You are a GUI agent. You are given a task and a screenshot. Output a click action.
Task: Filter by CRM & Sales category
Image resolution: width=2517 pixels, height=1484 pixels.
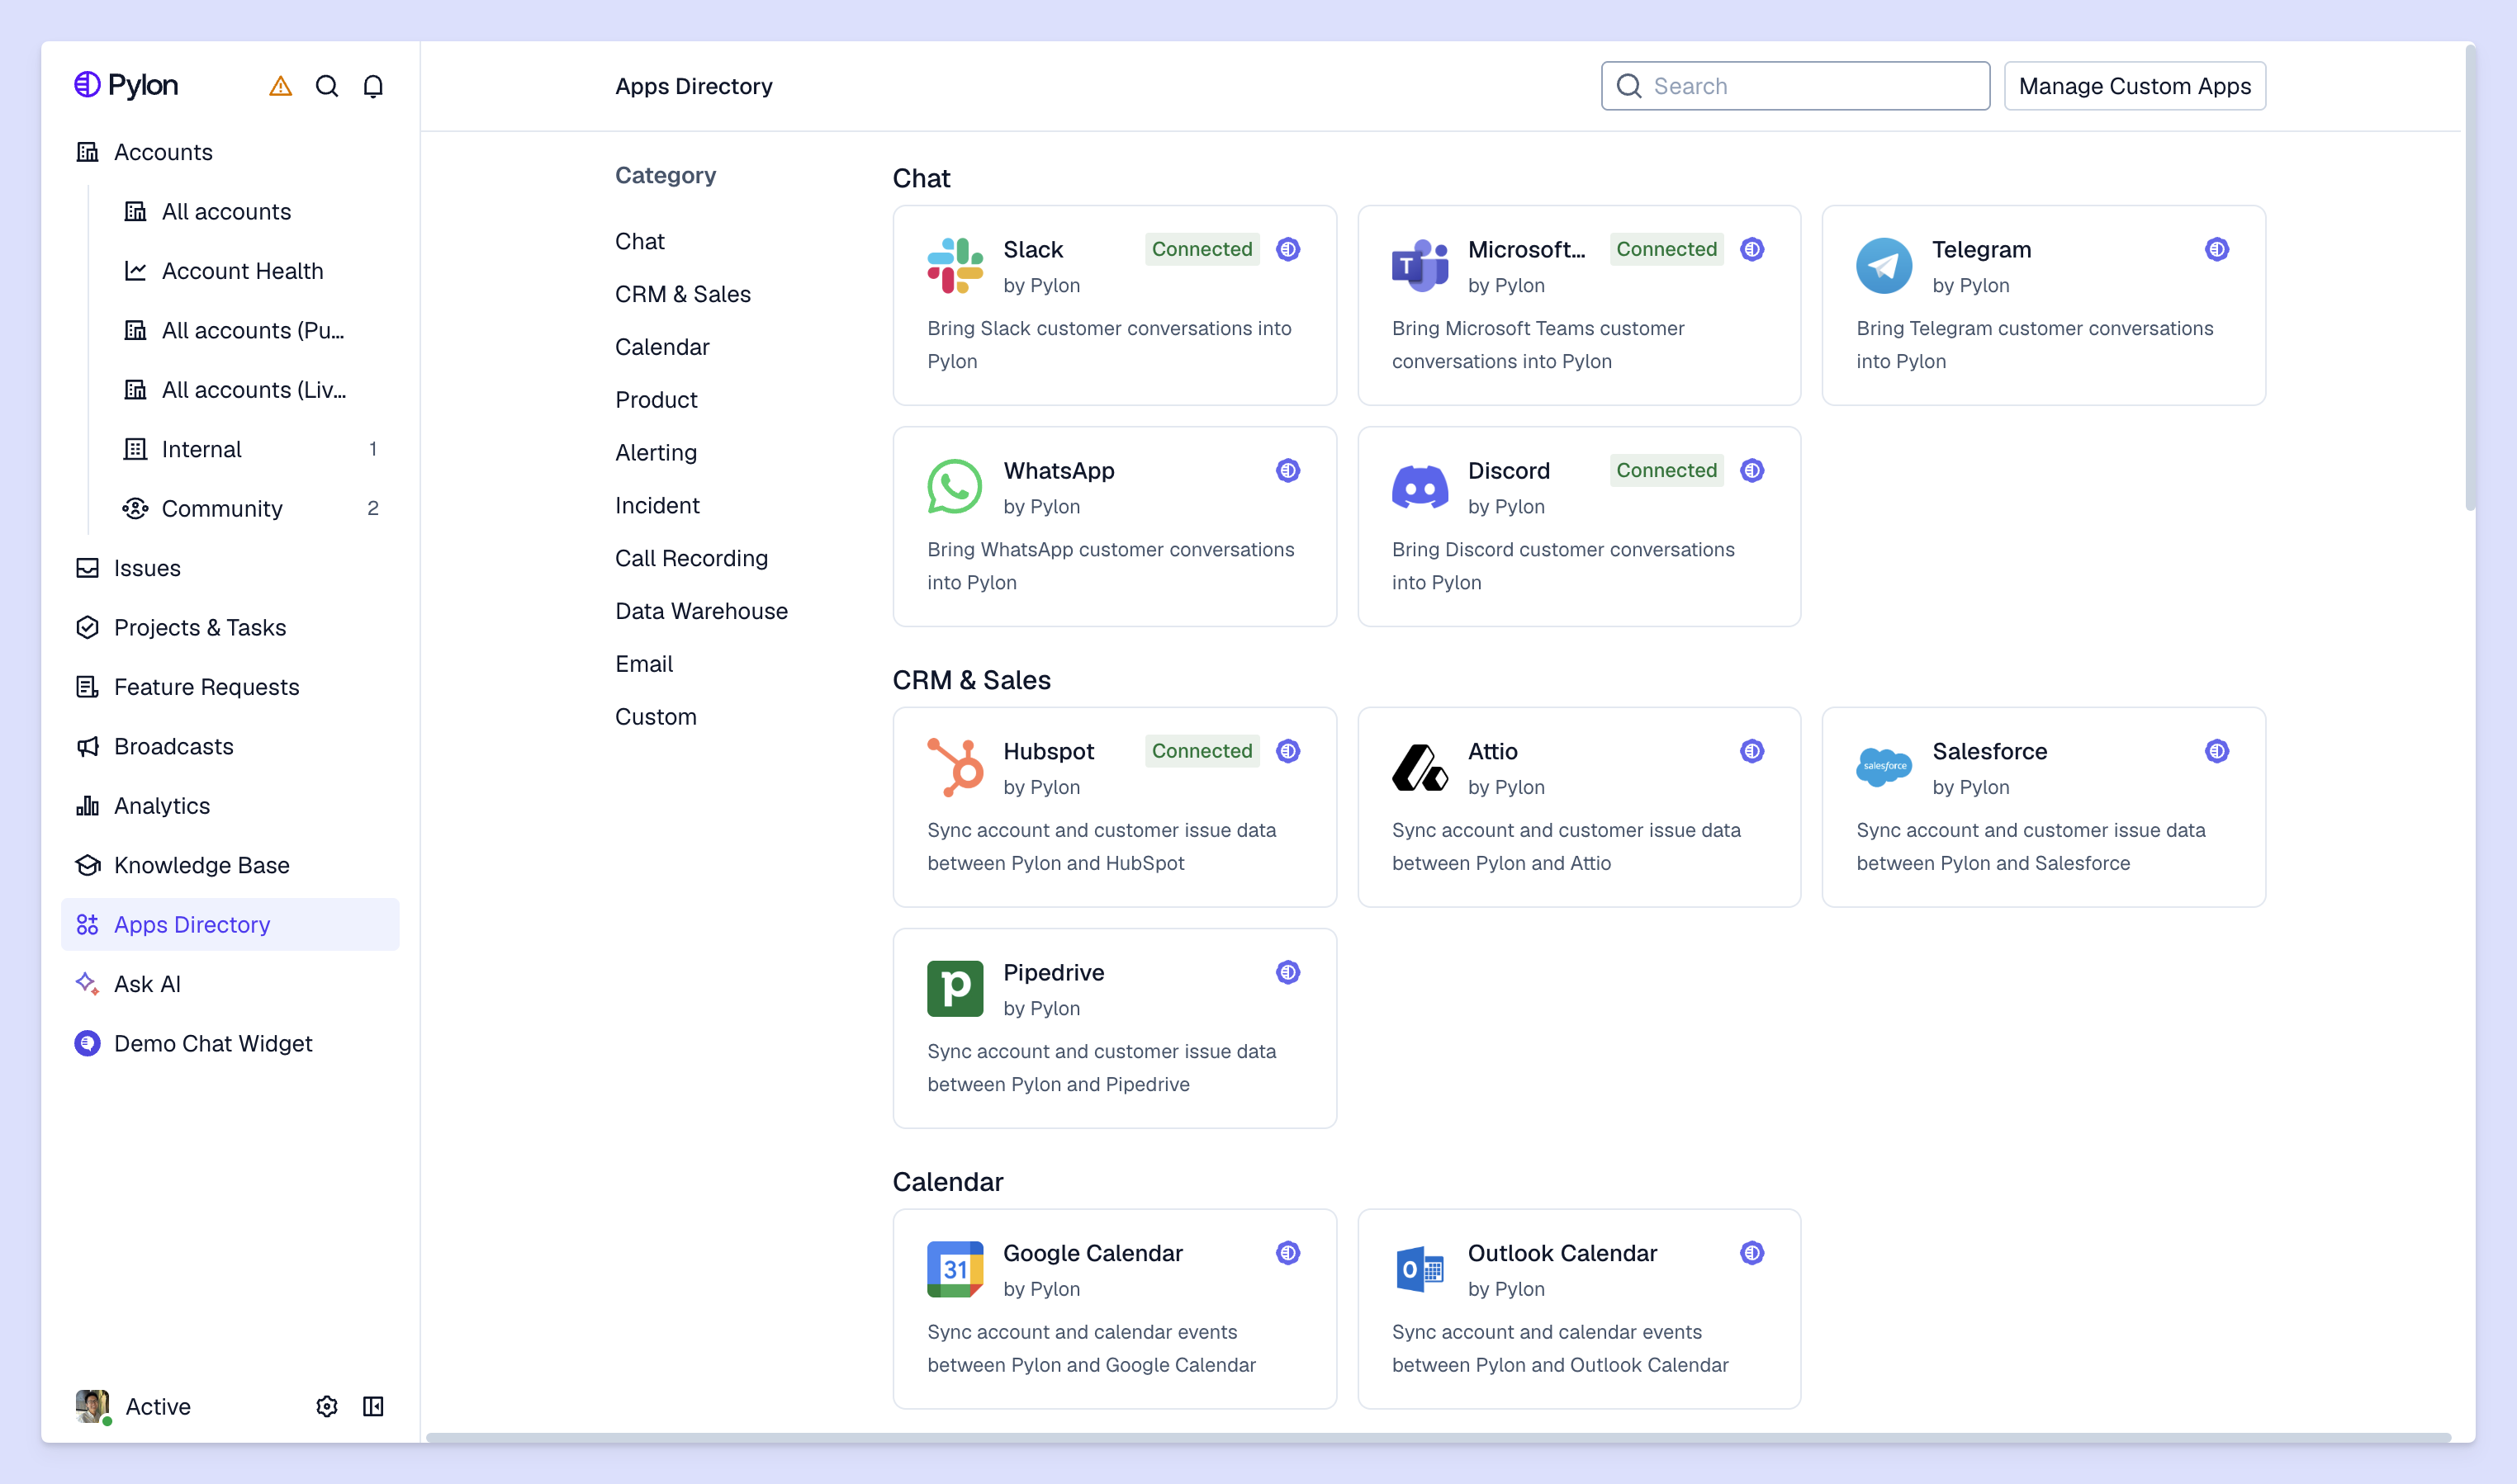pos(683,294)
